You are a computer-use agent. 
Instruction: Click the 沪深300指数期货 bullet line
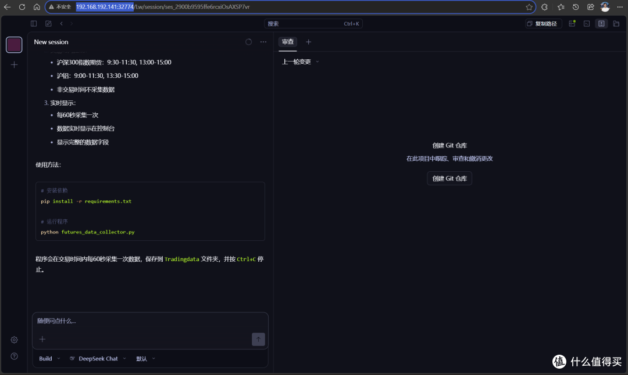pyautogui.click(x=114, y=62)
